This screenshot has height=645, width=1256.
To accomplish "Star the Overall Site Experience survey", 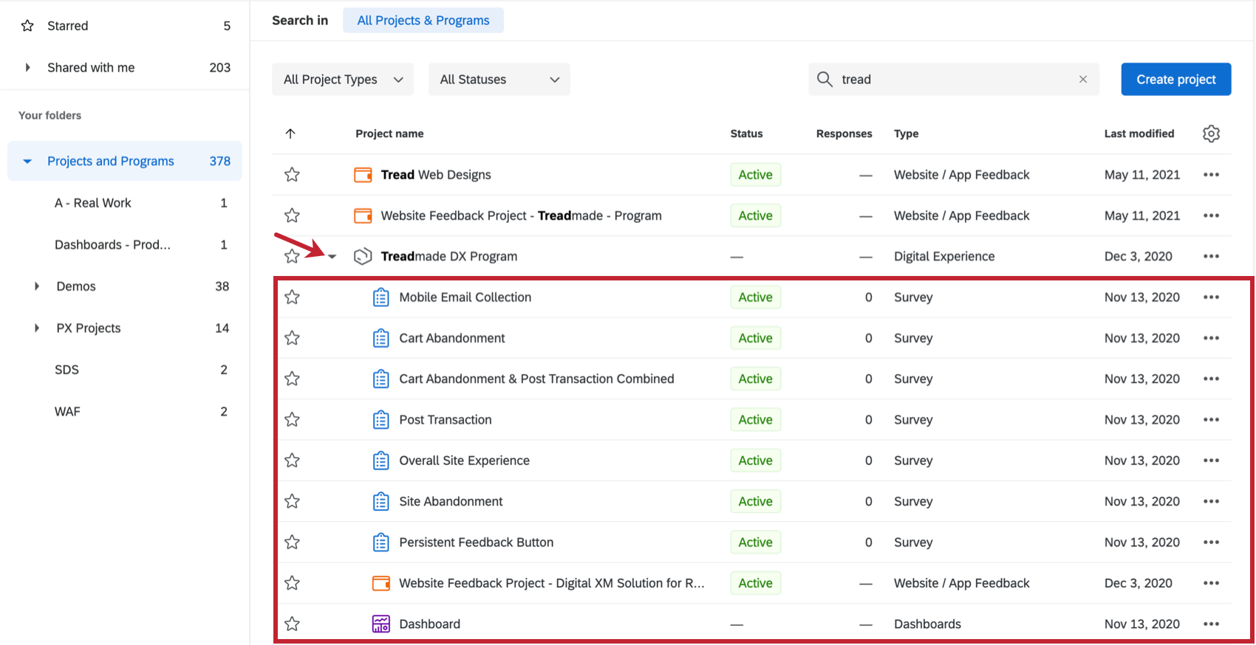I will pyautogui.click(x=292, y=461).
